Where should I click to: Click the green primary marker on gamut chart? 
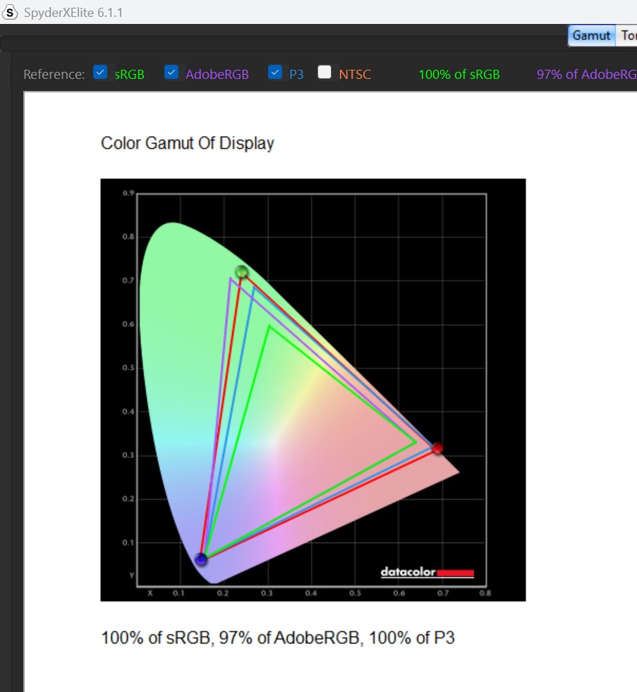[x=242, y=272]
